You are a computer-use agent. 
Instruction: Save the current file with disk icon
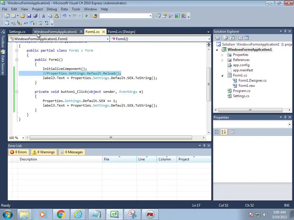point(29,16)
